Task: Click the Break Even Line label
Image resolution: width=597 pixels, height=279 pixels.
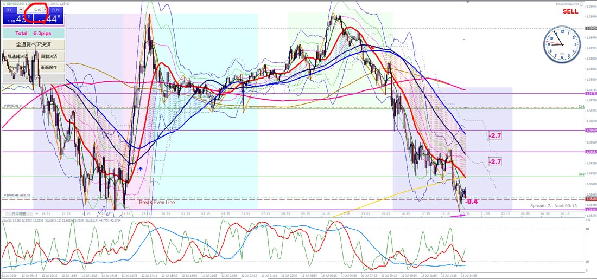Action: pos(157,203)
